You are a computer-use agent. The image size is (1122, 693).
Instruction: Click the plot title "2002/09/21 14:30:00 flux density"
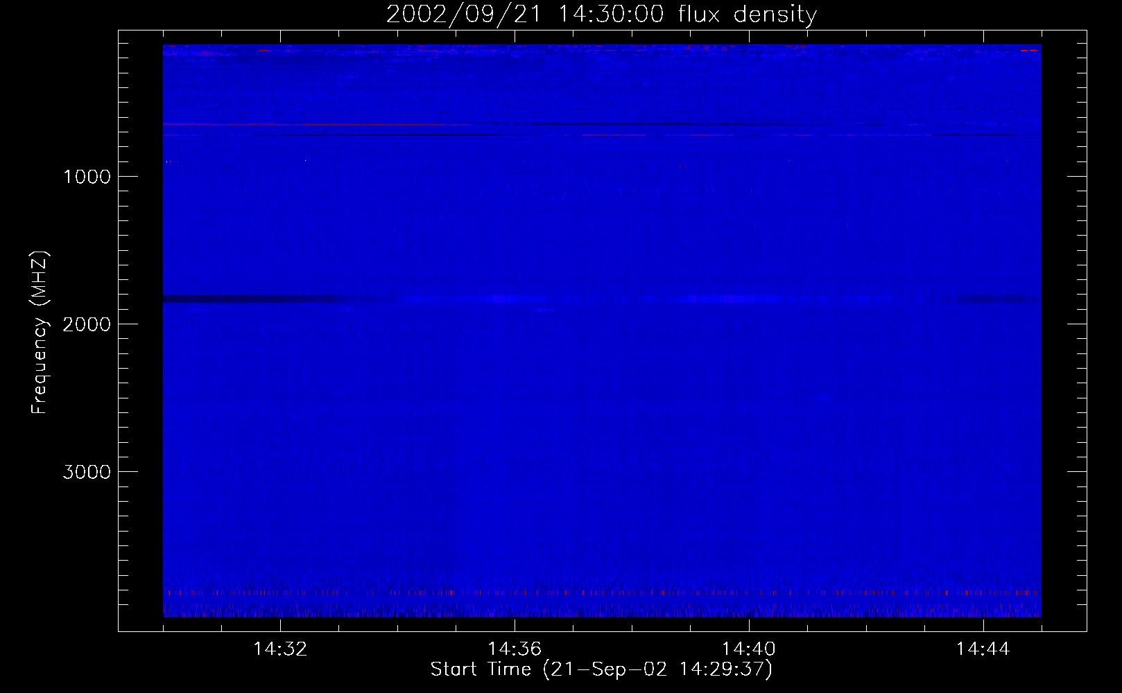tap(601, 15)
